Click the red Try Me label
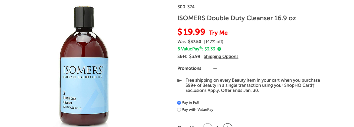Image resolution: width=354 pixels, height=127 pixels. coord(218,33)
